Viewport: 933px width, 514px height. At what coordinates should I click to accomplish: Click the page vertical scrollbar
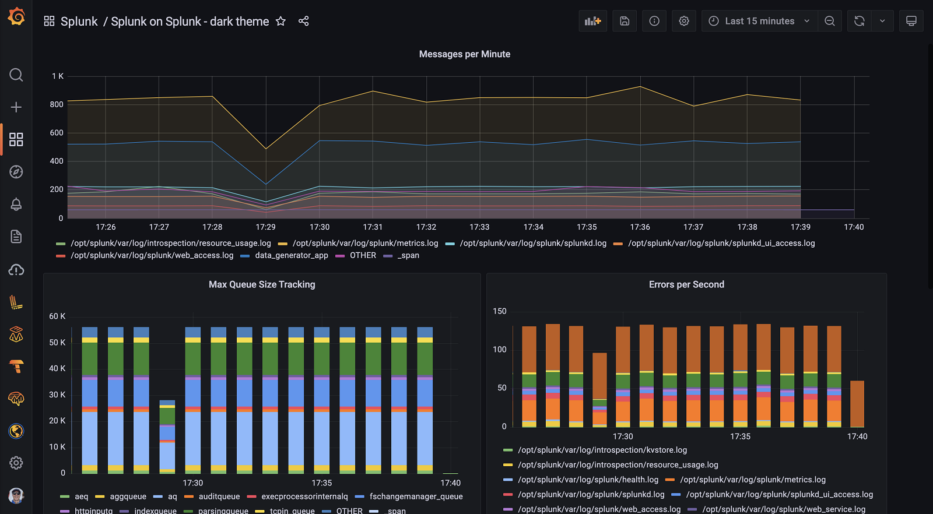click(x=930, y=166)
